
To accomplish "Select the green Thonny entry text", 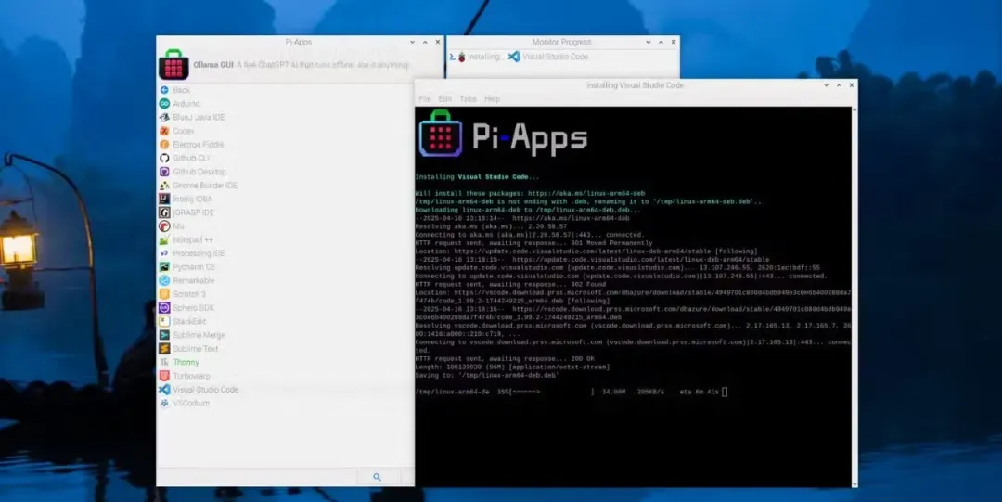I will [x=186, y=362].
